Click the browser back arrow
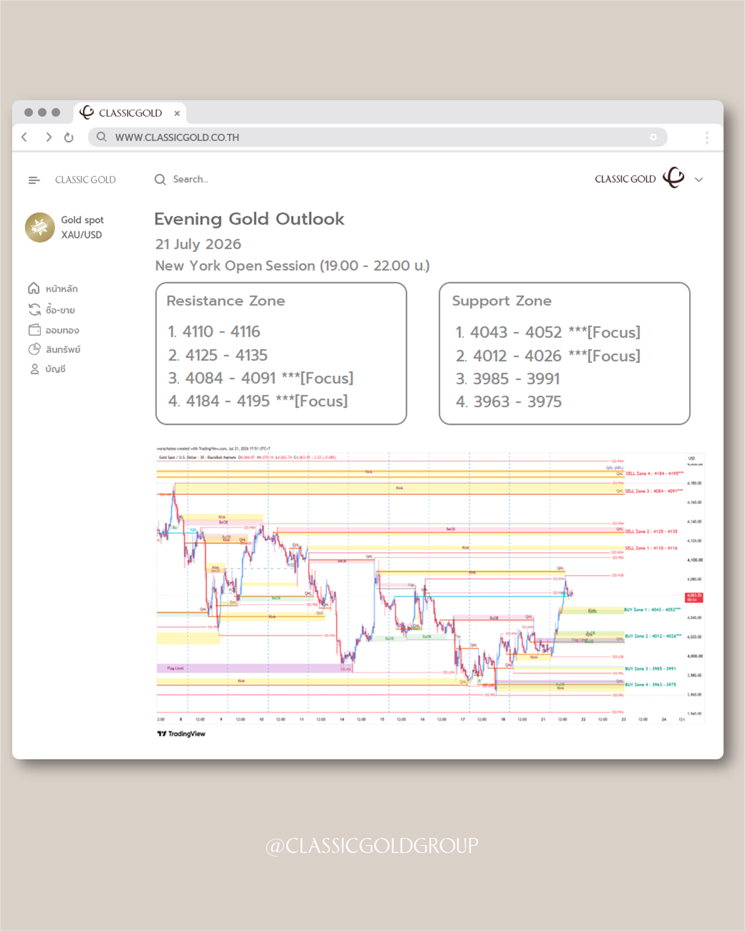 click(x=25, y=137)
